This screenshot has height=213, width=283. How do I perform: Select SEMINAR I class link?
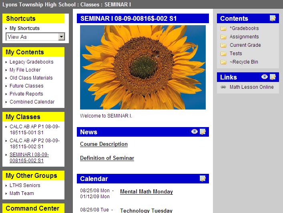[x=29, y=157]
